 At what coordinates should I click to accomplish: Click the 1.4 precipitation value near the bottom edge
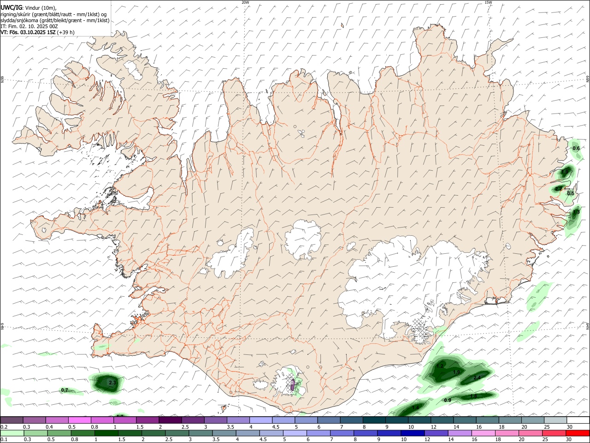[416, 408]
